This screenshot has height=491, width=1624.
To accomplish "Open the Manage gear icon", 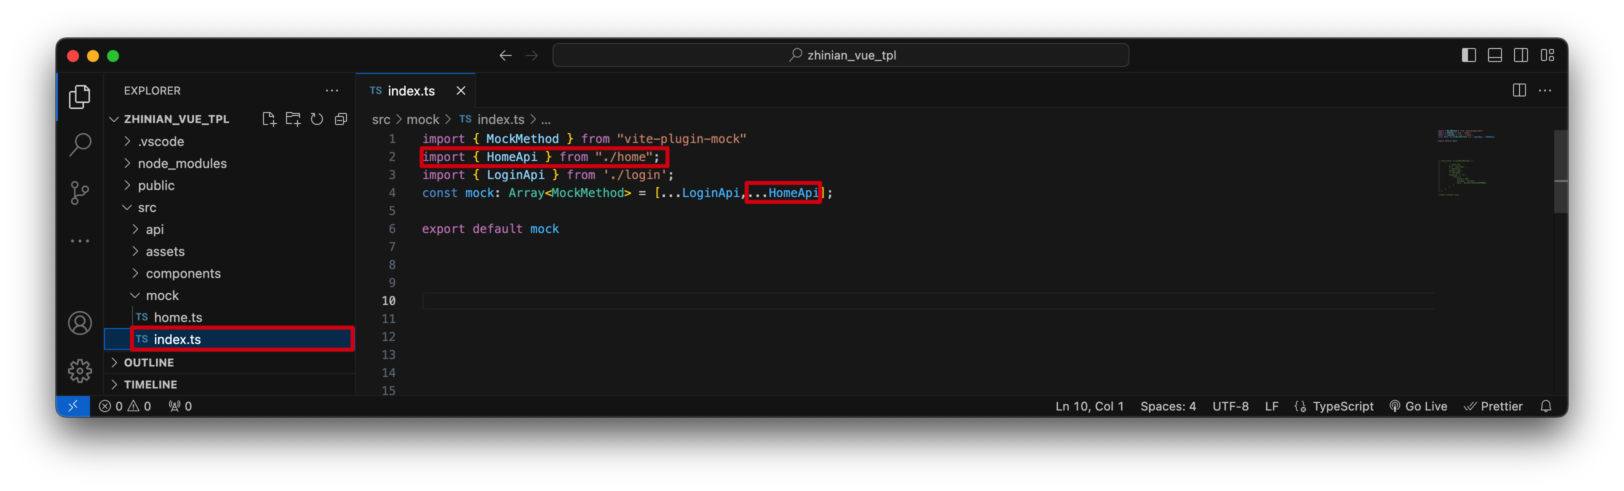I will [79, 371].
